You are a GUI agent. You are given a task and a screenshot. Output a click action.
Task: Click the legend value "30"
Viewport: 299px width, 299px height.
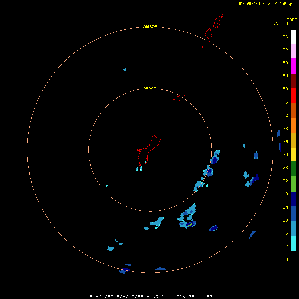point(285,154)
